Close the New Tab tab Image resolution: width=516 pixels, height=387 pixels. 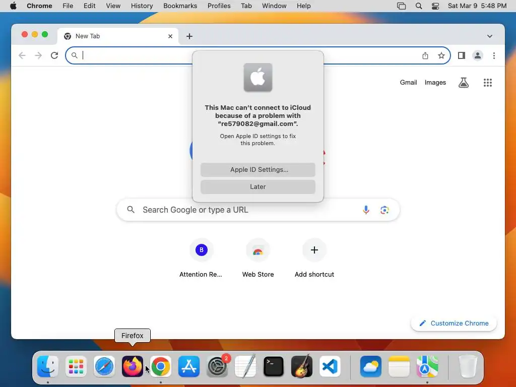click(170, 36)
